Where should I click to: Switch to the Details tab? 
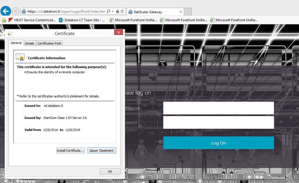29,43
